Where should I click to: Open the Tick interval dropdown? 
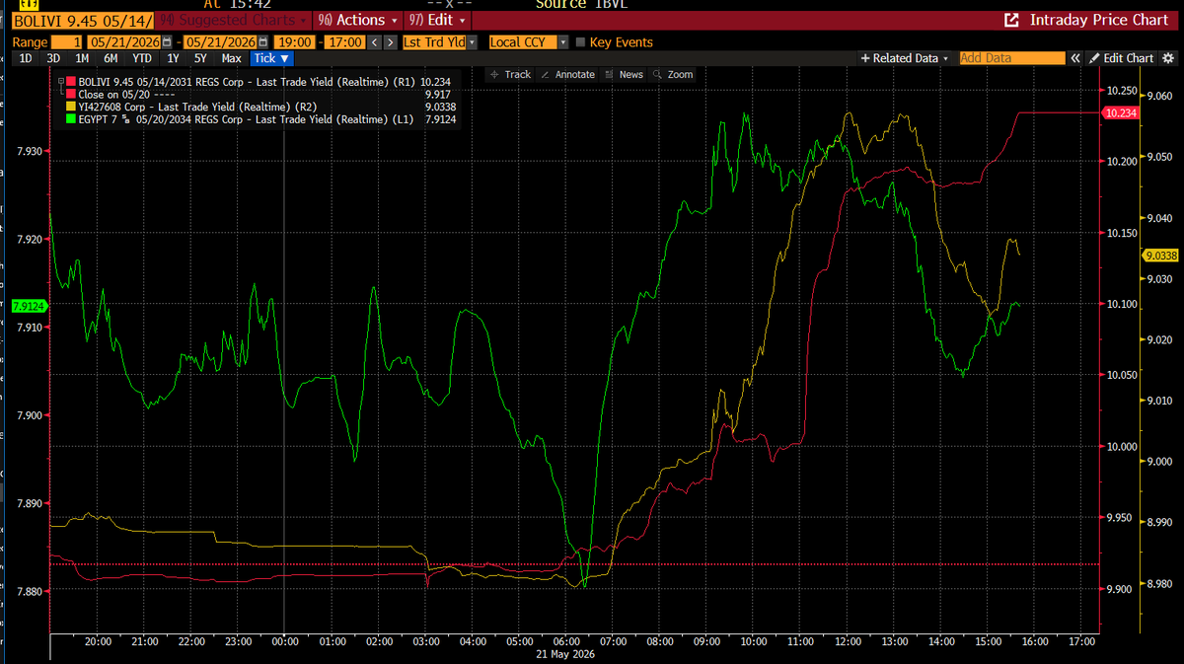(x=271, y=58)
